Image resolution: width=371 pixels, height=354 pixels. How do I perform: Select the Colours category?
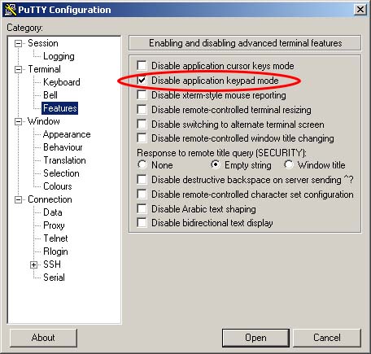(58, 186)
